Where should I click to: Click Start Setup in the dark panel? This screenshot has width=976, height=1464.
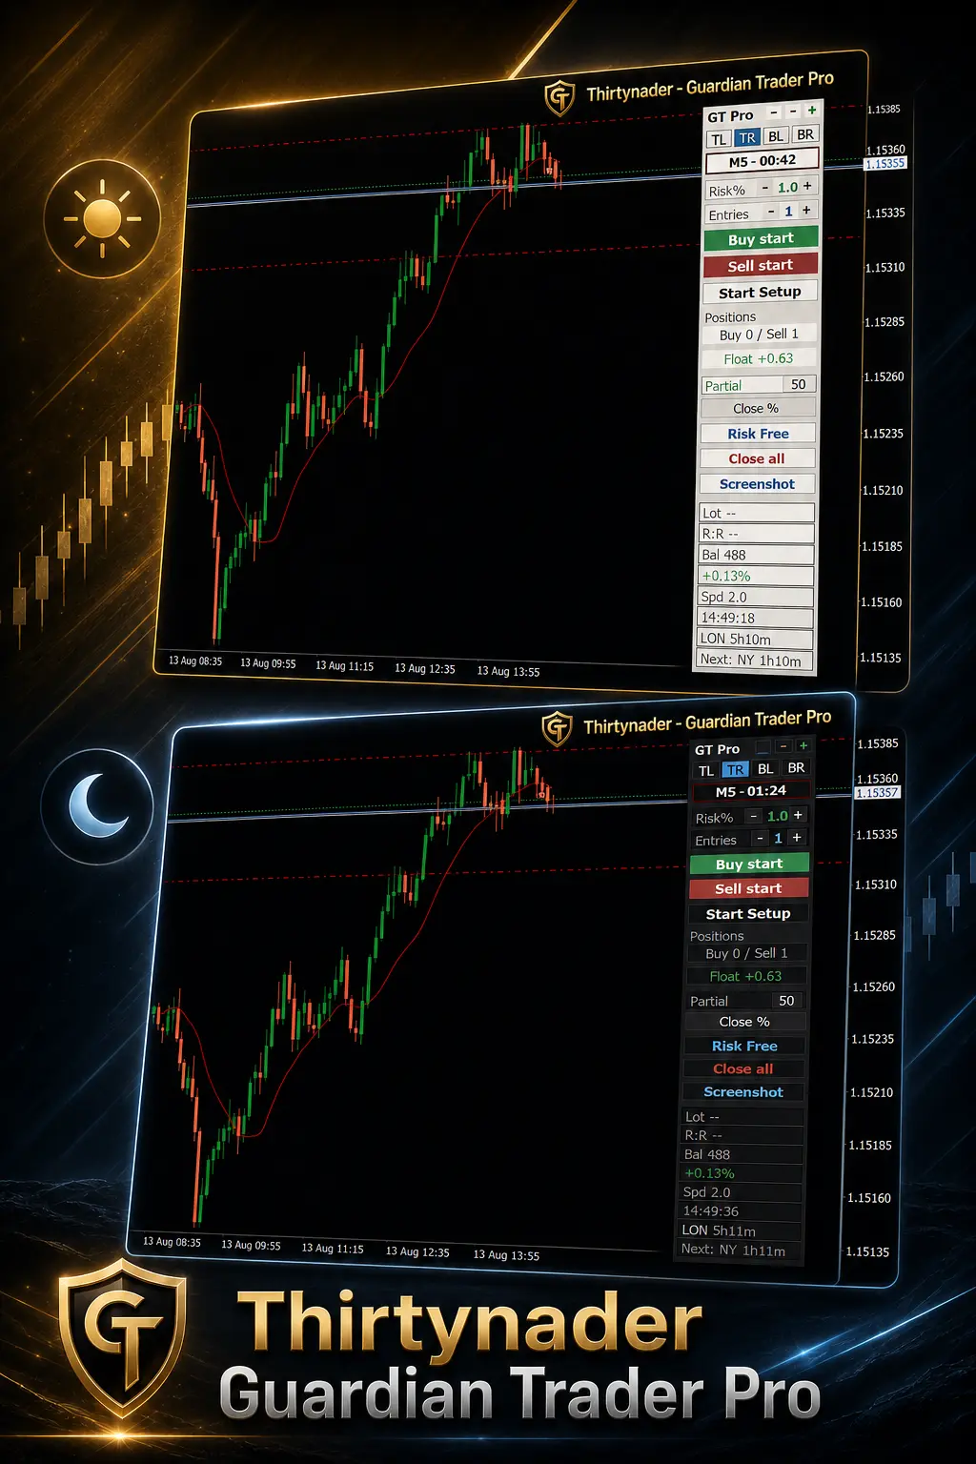click(748, 913)
